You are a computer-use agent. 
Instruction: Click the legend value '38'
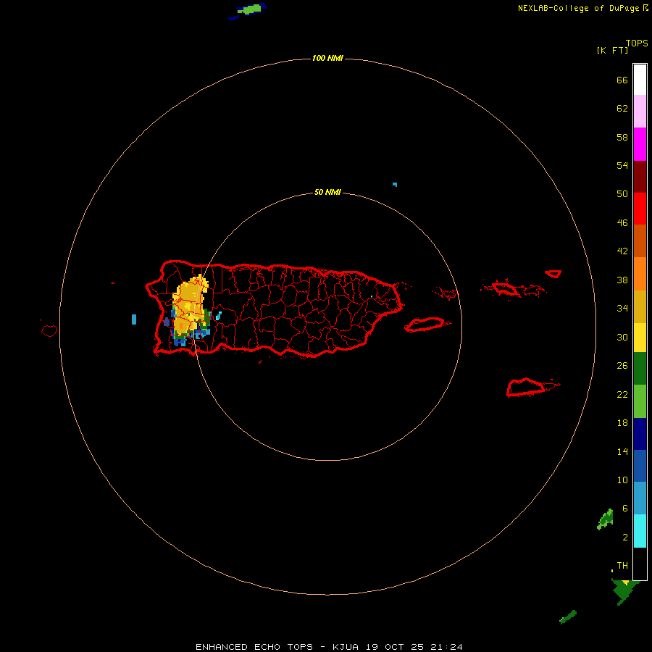(622, 280)
